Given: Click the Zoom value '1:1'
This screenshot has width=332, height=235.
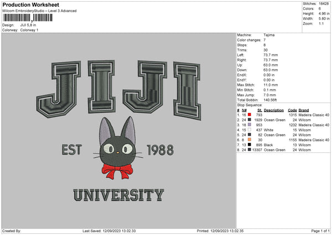Looking at the screenshot, I should 321,23.
